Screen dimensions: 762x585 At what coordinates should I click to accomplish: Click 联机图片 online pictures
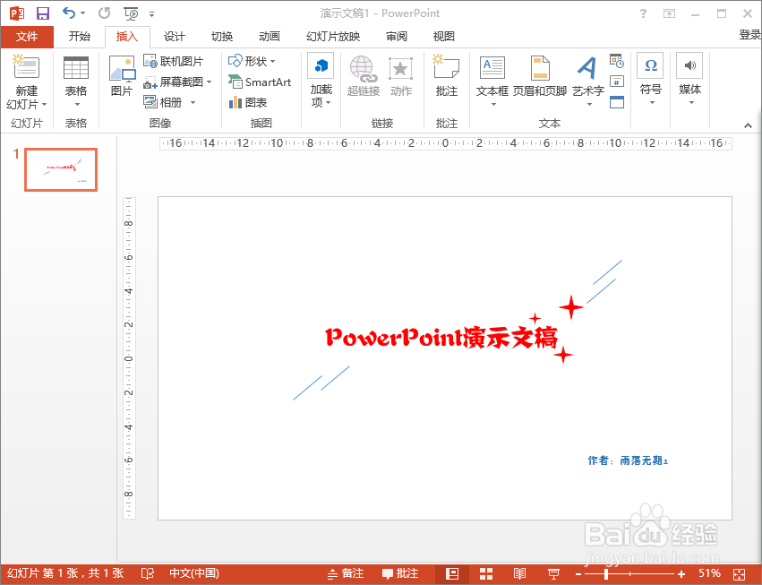(174, 61)
